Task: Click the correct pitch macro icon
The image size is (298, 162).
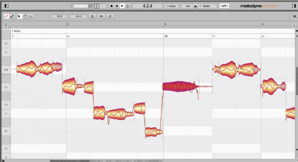Action: point(92,16)
